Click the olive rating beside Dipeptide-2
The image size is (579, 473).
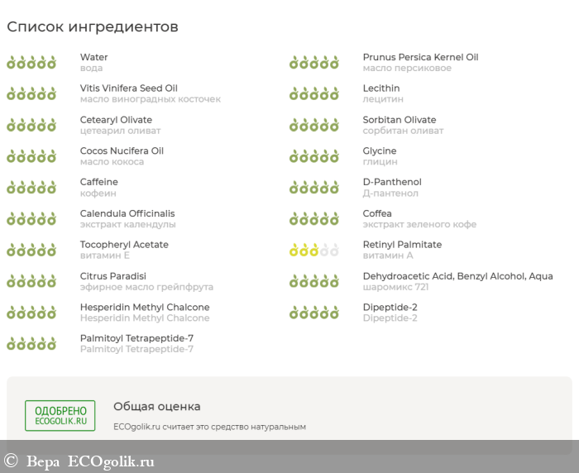tap(313, 312)
